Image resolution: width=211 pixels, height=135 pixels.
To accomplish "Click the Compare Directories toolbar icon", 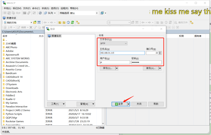I will click(5, 13).
